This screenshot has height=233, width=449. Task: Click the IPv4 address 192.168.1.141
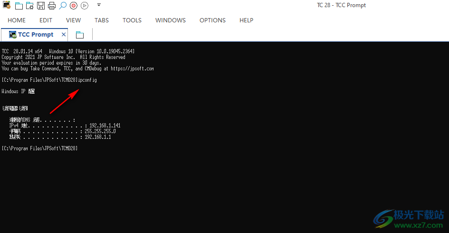pos(105,126)
